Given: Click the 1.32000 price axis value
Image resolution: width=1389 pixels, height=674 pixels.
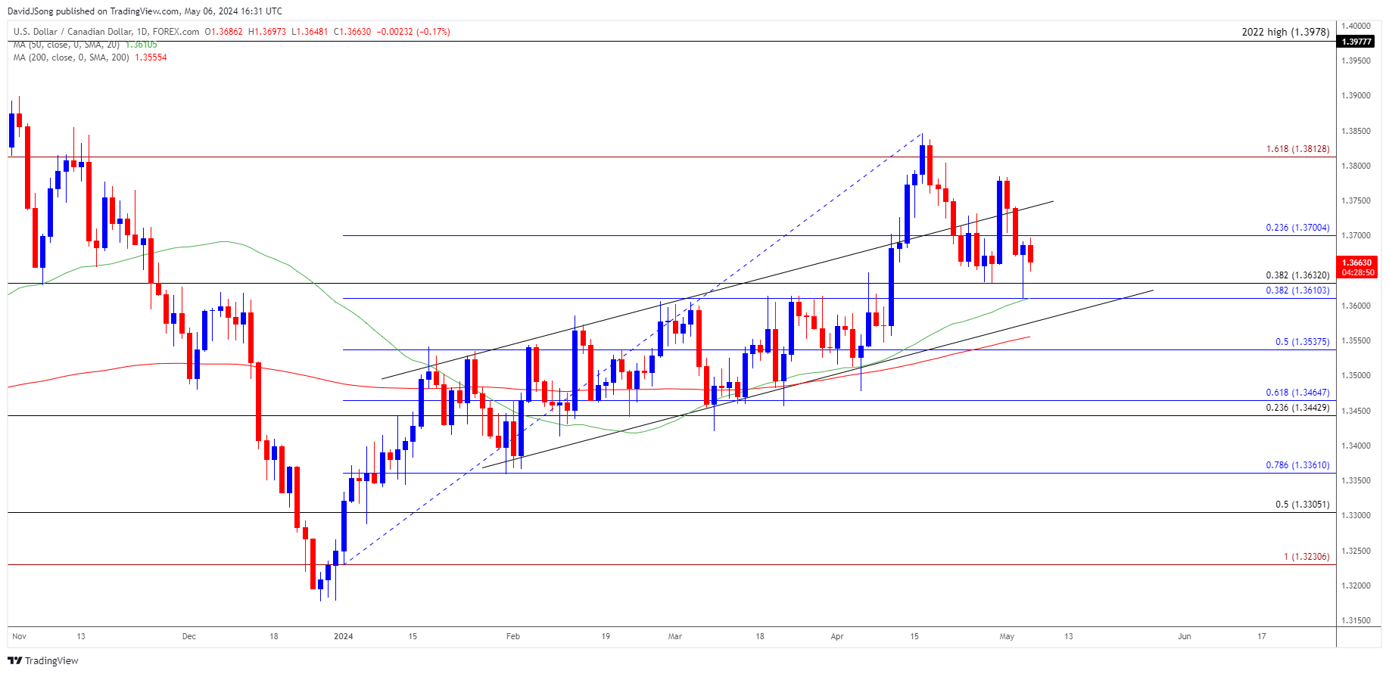Looking at the screenshot, I should tap(1356, 586).
